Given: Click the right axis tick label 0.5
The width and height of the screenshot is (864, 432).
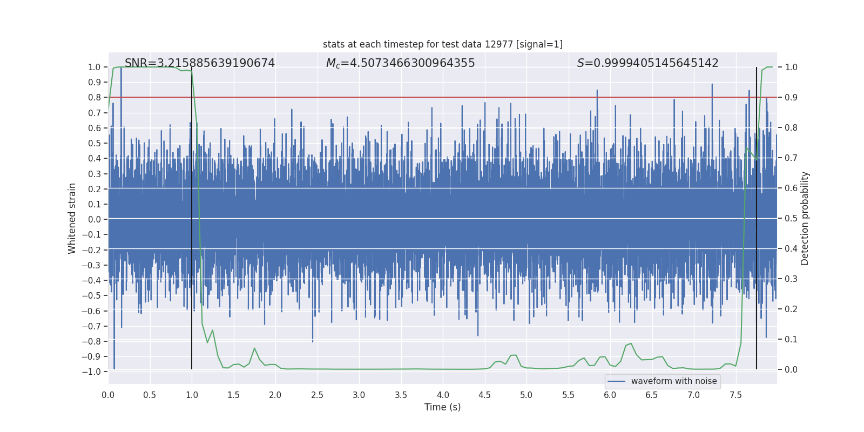Looking at the screenshot, I should pyautogui.click(x=791, y=218).
